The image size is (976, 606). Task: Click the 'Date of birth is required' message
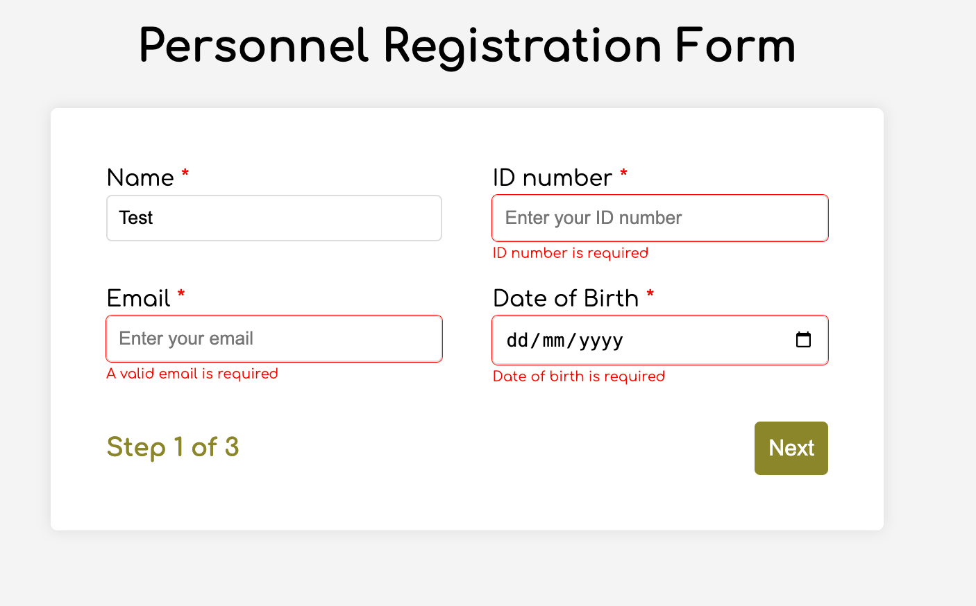(578, 376)
